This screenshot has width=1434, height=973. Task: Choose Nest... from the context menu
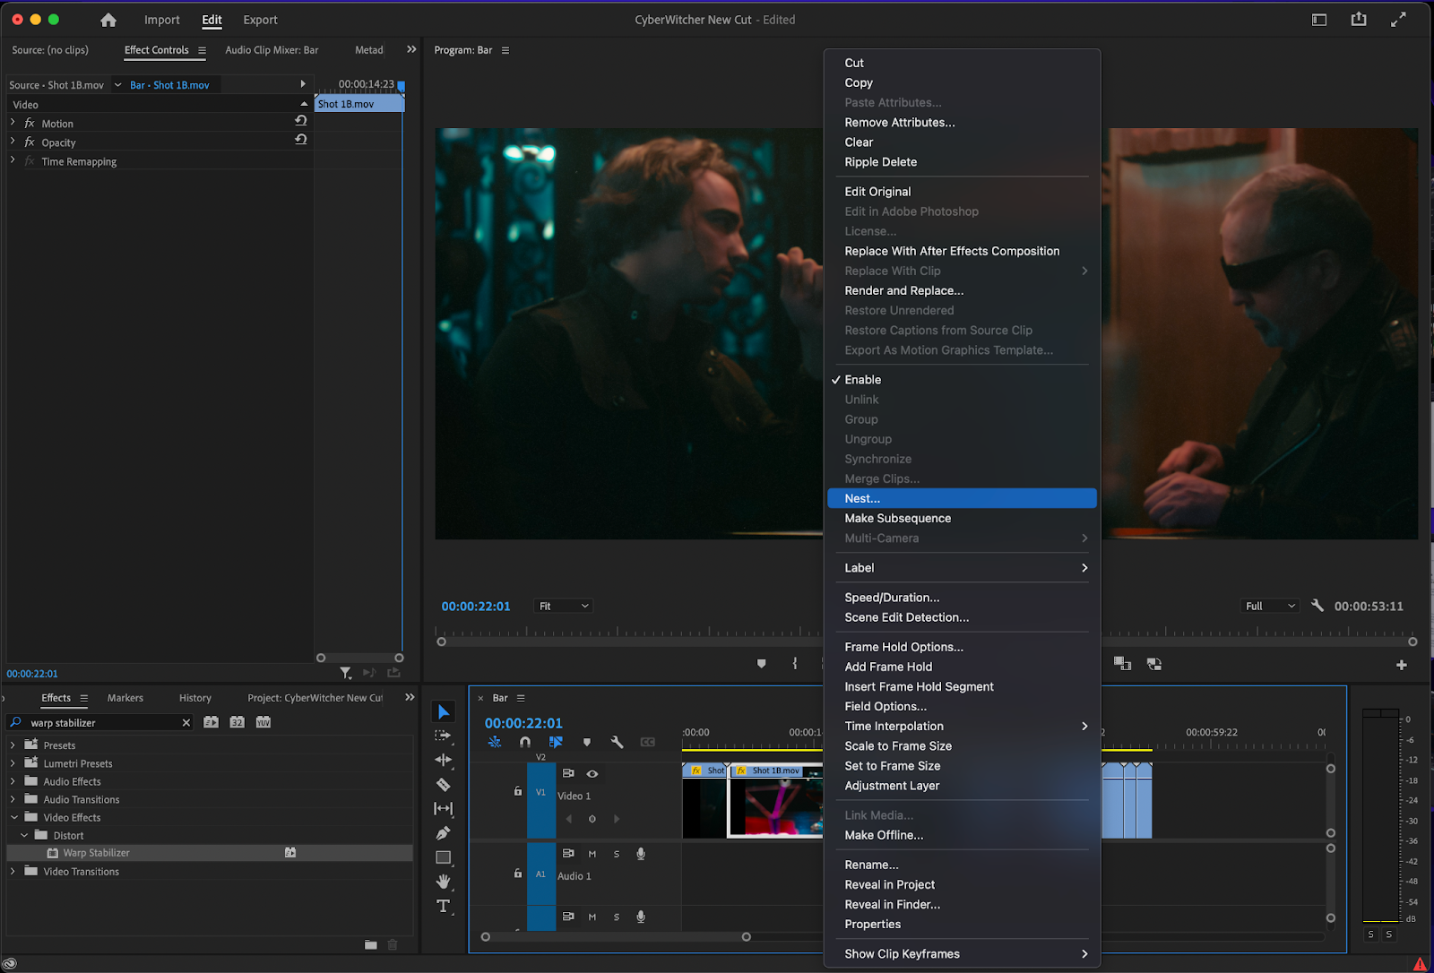[962, 498]
